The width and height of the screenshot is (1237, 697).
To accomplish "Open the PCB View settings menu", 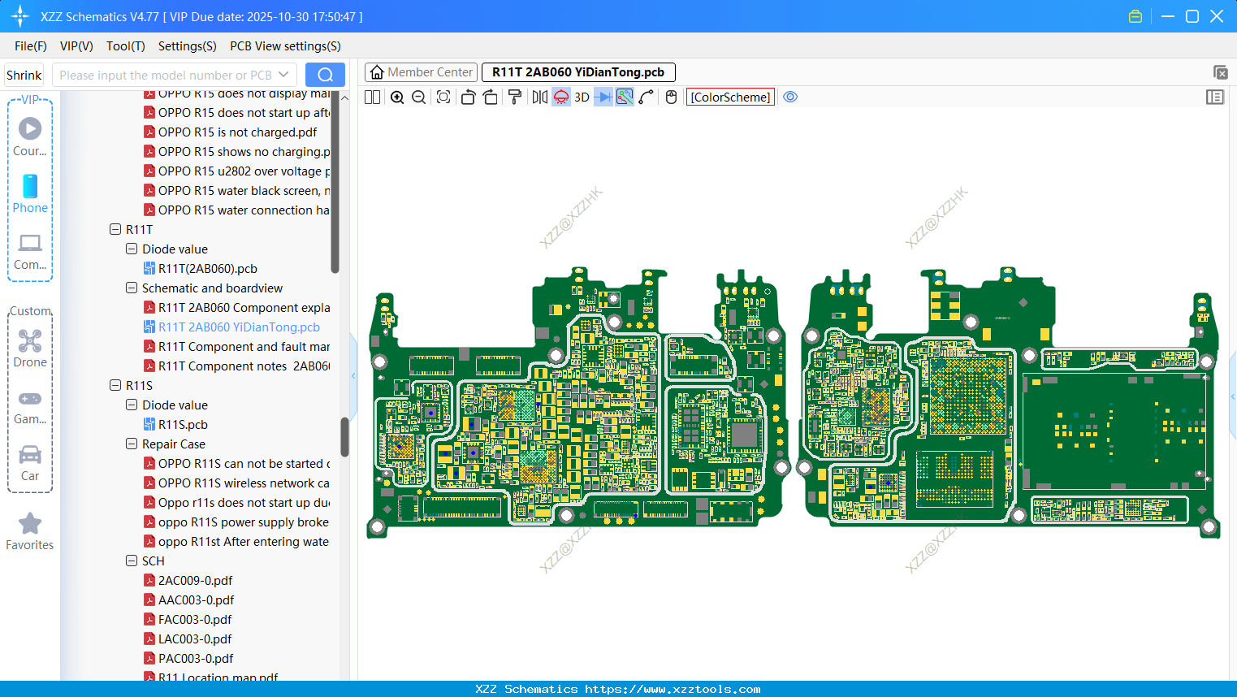I will click(x=285, y=46).
